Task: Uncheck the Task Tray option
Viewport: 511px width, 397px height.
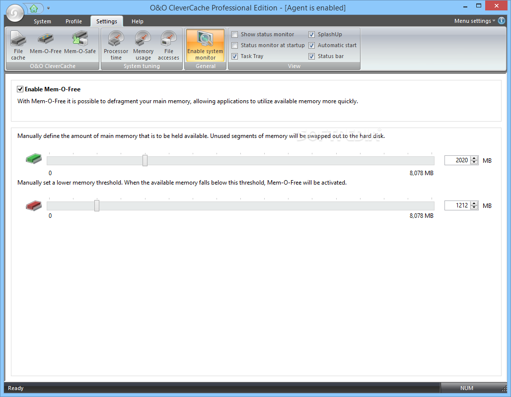Action: 234,57
